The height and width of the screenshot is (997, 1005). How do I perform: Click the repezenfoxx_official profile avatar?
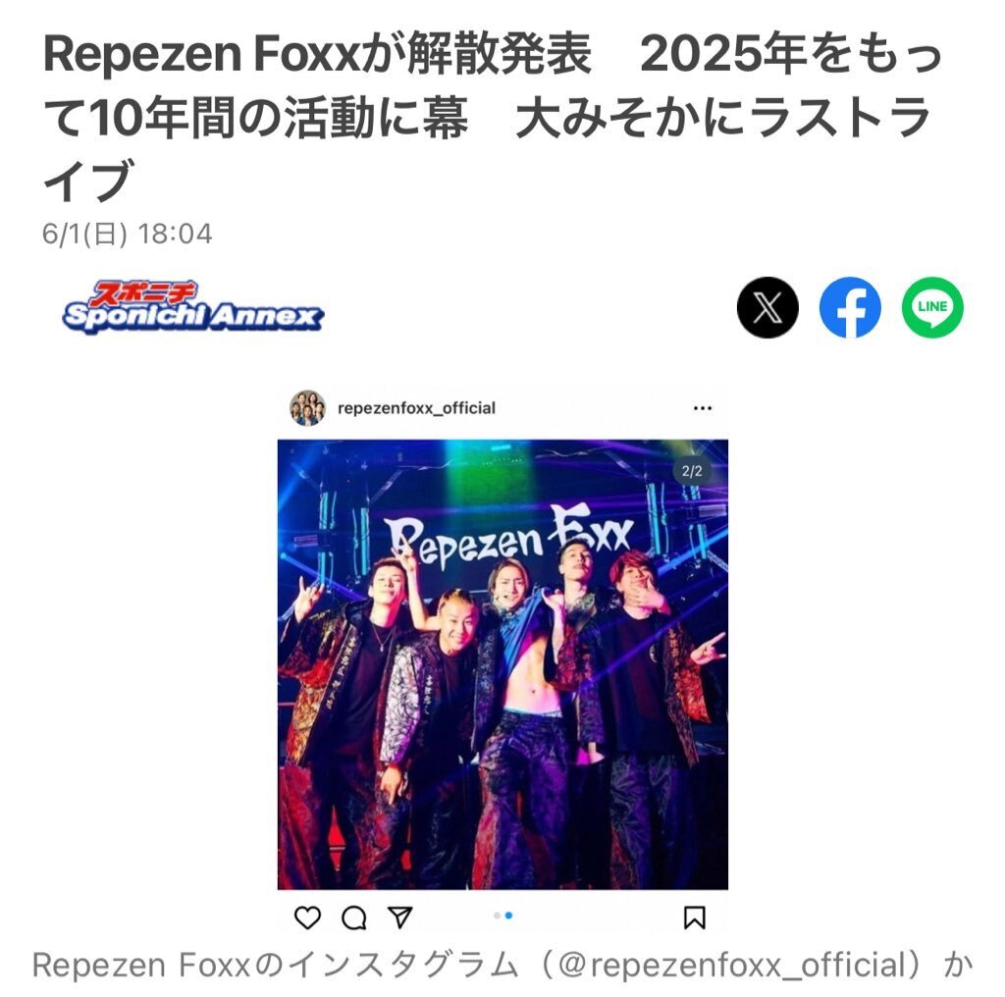point(307,408)
